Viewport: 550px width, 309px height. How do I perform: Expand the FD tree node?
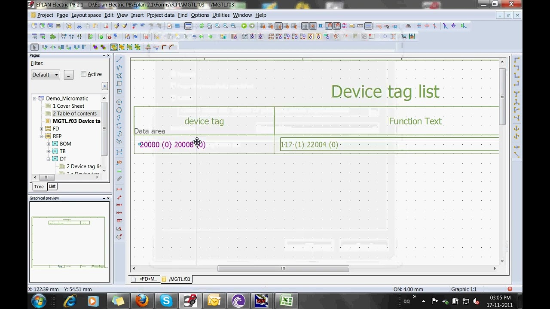[x=41, y=129]
